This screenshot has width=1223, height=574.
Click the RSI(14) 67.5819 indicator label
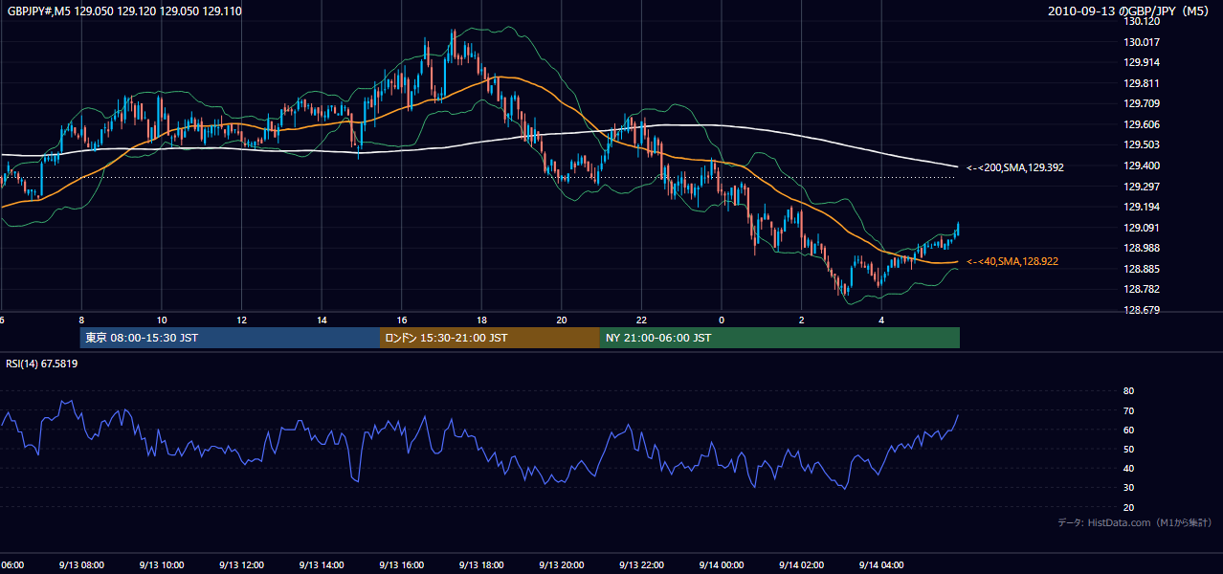(x=42, y=364)
